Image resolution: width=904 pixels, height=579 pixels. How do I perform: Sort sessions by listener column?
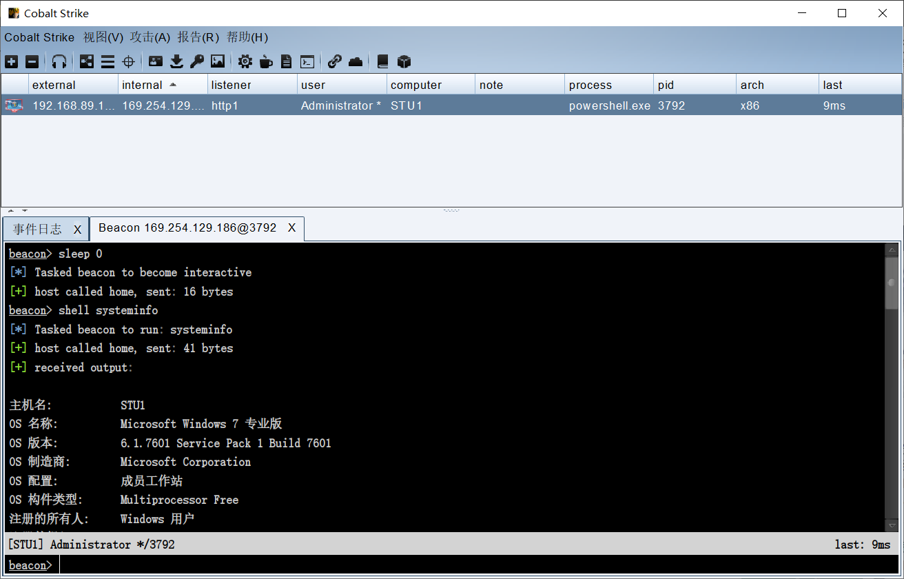pos(252,85)
